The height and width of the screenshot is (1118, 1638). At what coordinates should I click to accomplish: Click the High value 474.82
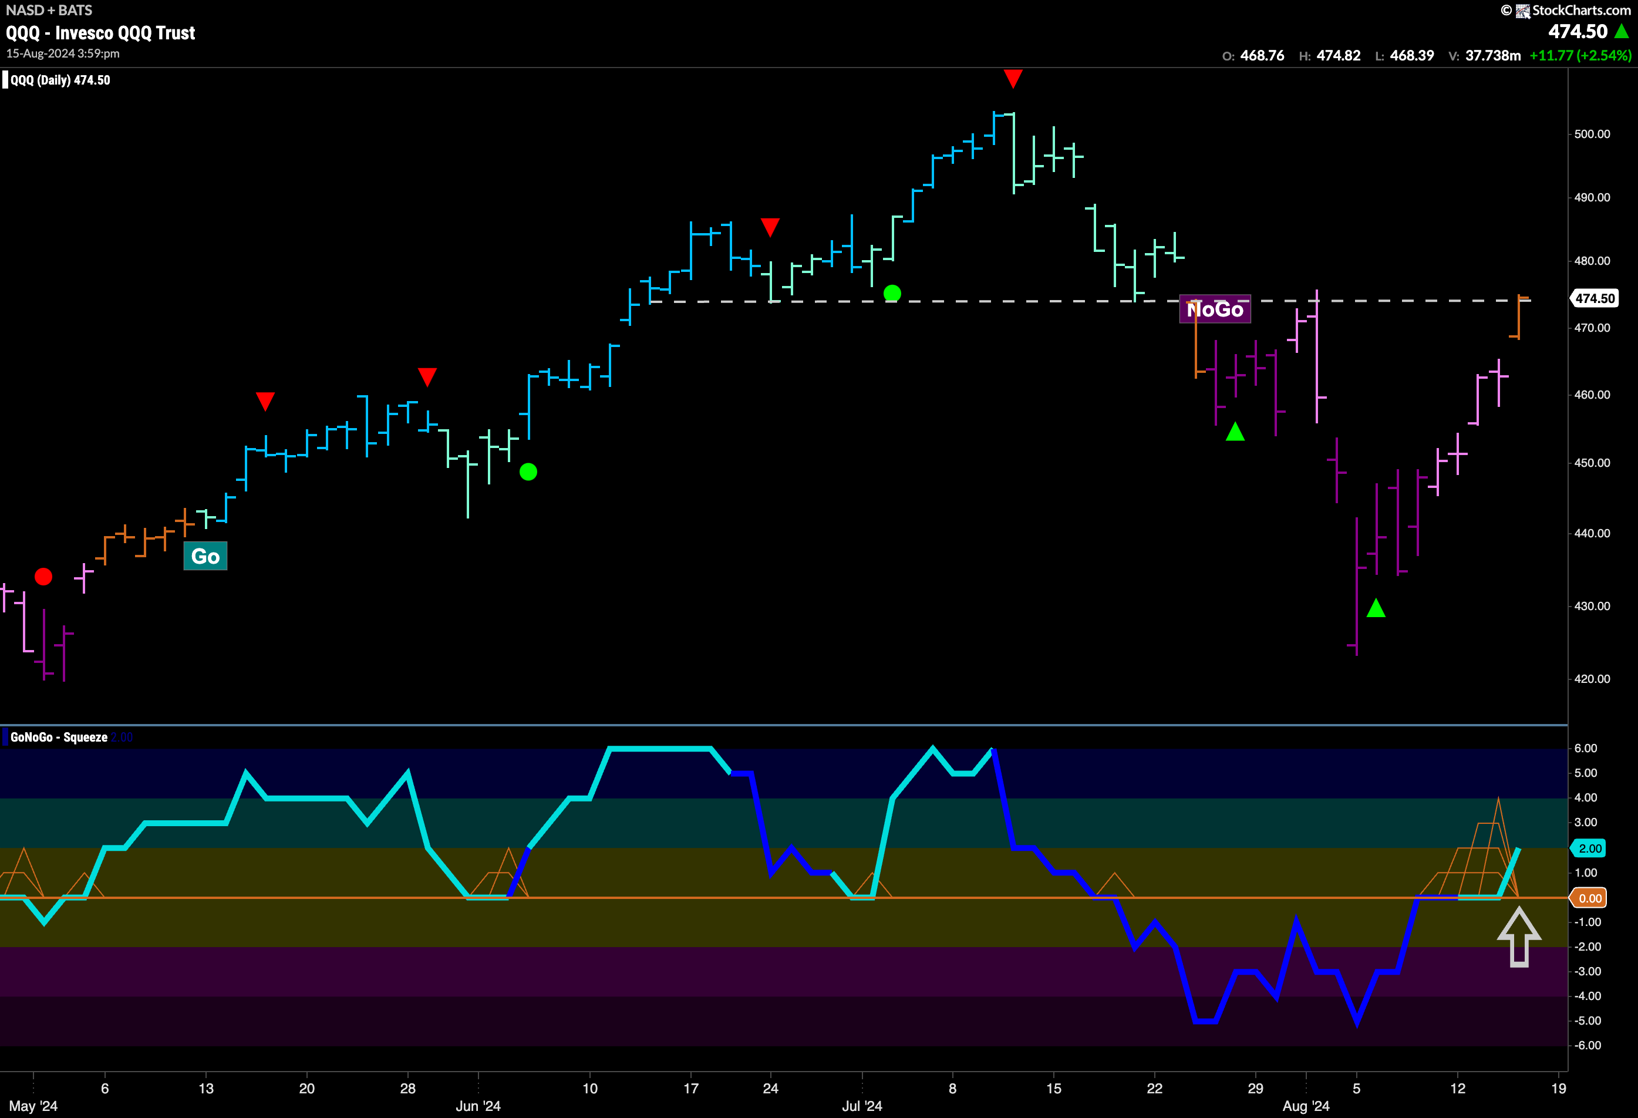coord(1339,55)
